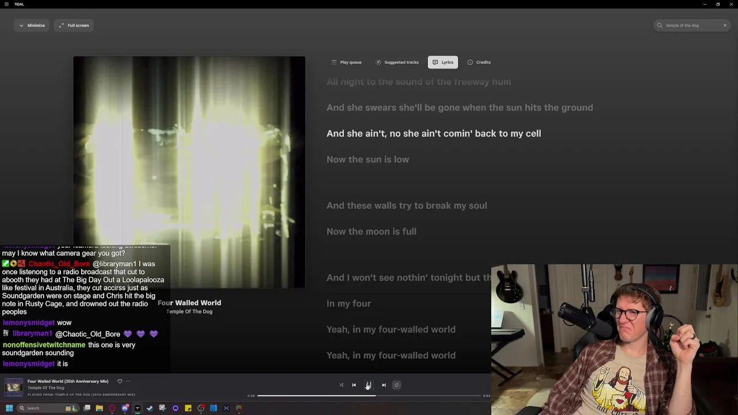Open Task View on the taskbar
Image resolution: width=738 pixels, height=415 pixels.
pos(87,408)
